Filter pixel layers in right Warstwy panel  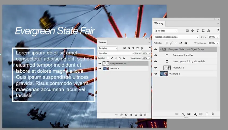coord(187,31)
